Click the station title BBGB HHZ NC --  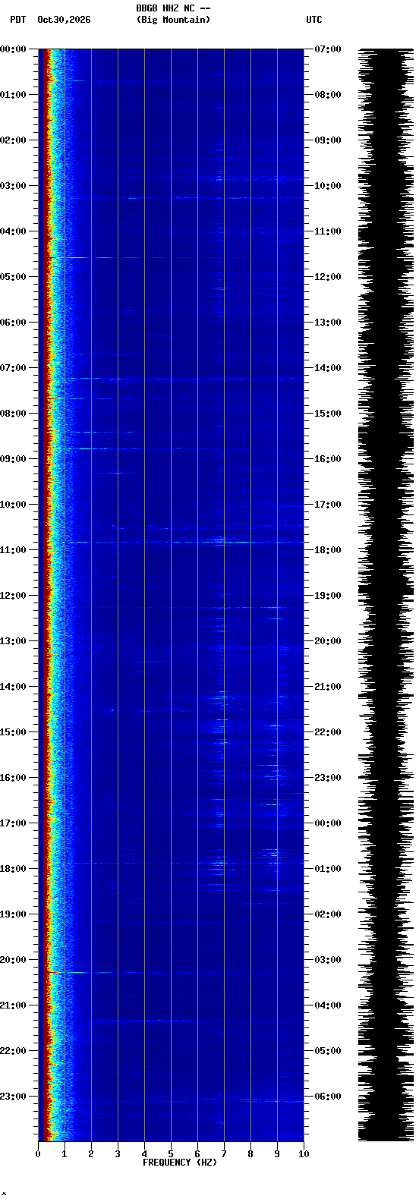[x=173, y=8]
